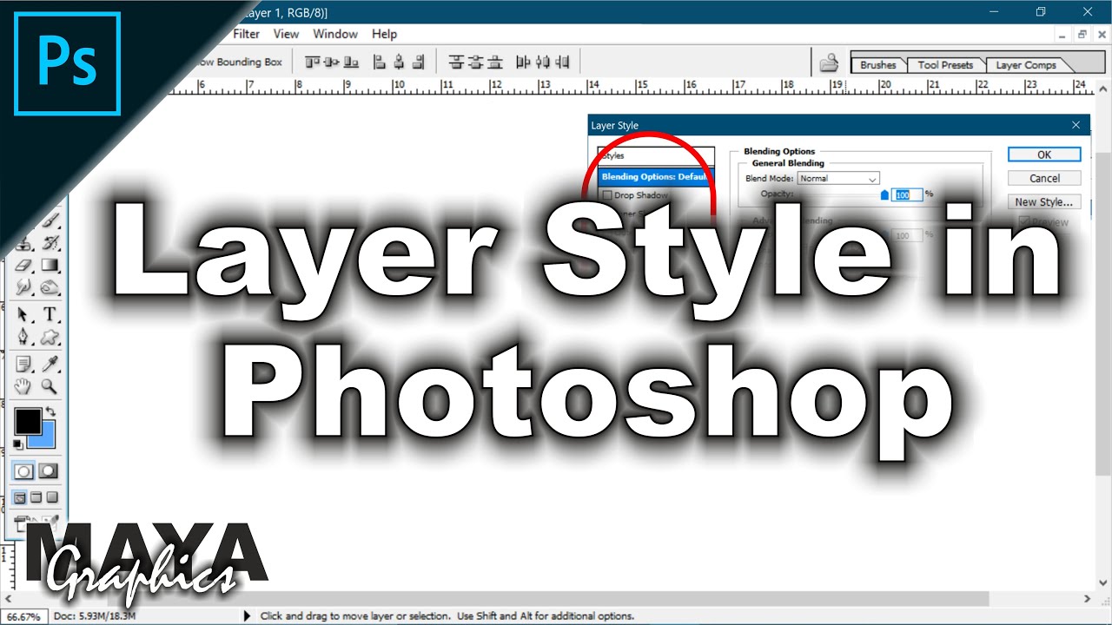Switch to Quick Mask Mode
Screen dimensions: 1112x625
coord(49,471)
